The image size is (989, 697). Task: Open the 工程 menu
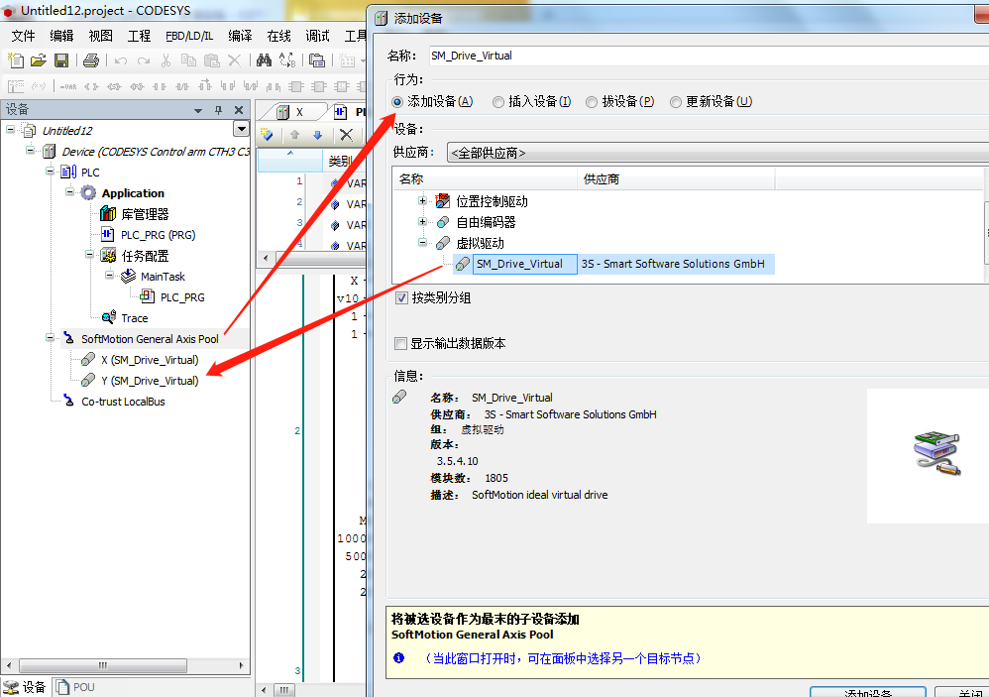coord(139,36)
